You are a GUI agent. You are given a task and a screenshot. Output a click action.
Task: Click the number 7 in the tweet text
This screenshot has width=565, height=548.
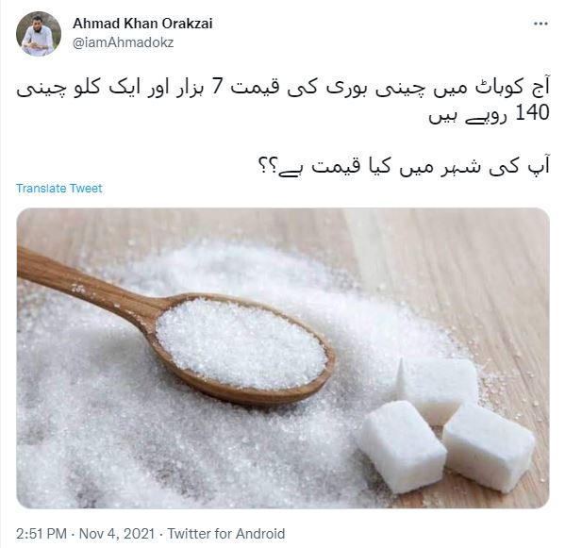click(217, 88)
